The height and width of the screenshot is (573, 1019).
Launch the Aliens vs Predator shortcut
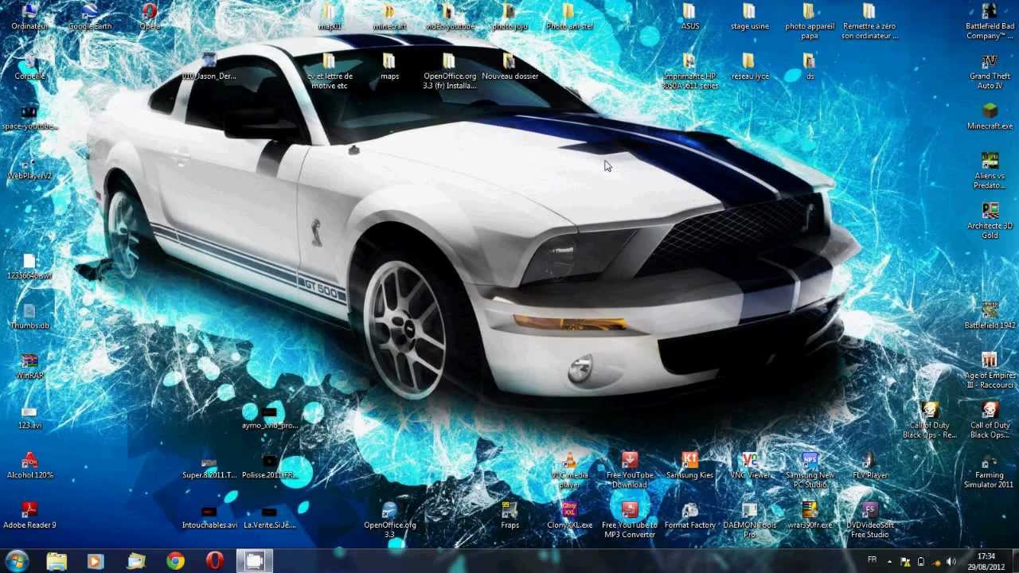990,171
